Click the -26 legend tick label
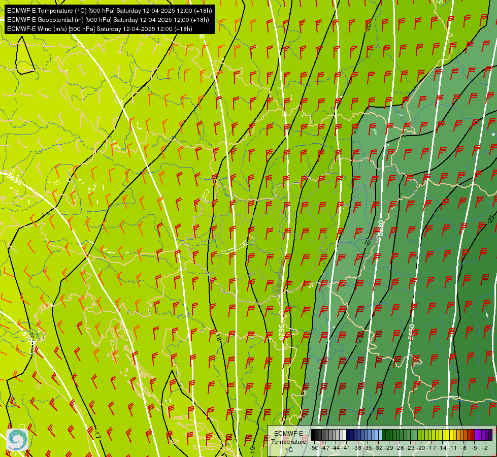 coord(400,448)
